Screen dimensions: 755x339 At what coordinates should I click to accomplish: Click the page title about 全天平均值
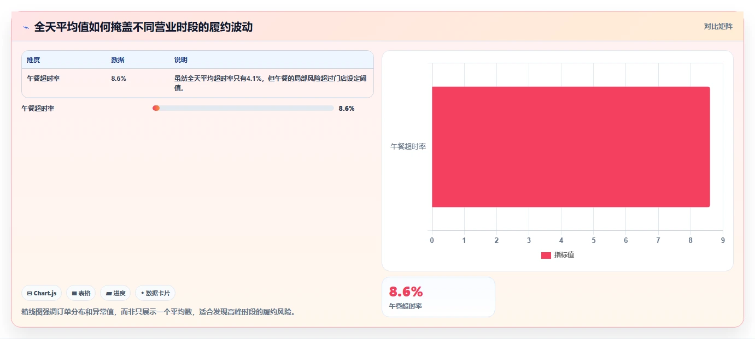[x=143, y=27]
